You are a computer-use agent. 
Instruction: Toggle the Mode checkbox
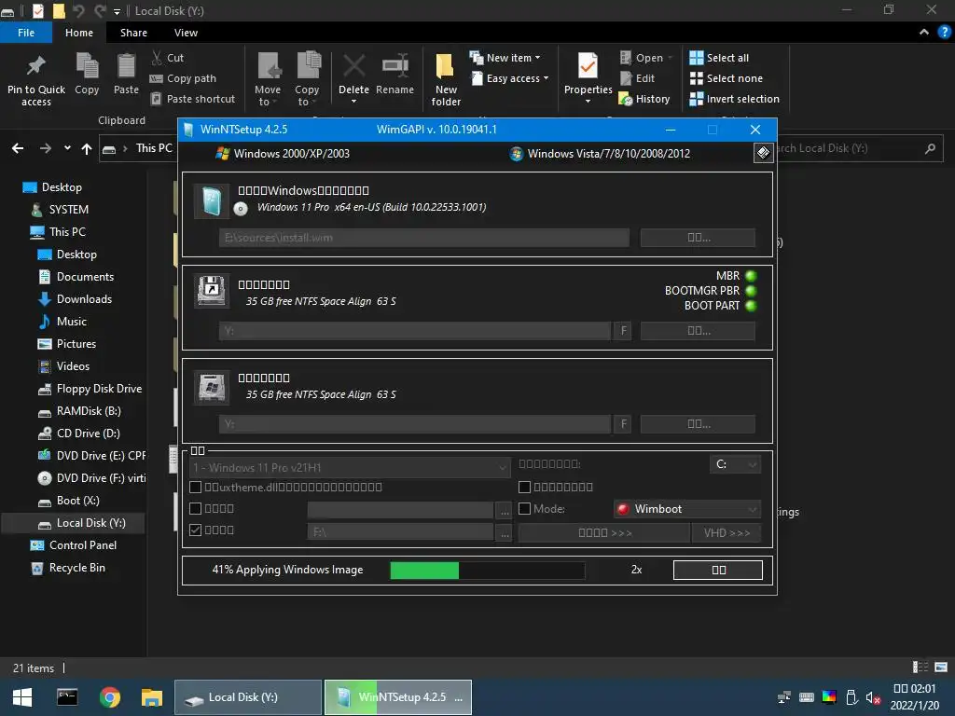click(x=524, y=508)
